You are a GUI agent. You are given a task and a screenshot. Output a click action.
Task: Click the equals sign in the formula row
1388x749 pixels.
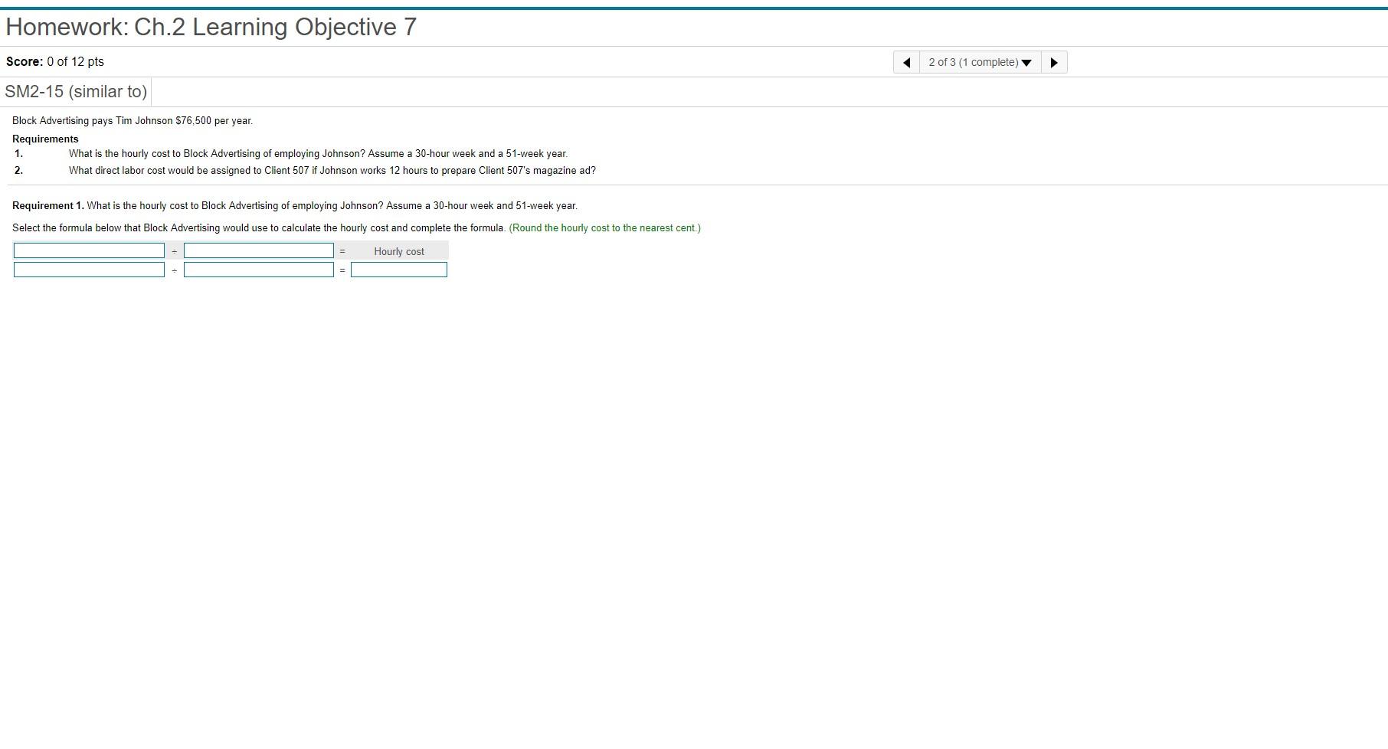[x=342, y=250]
